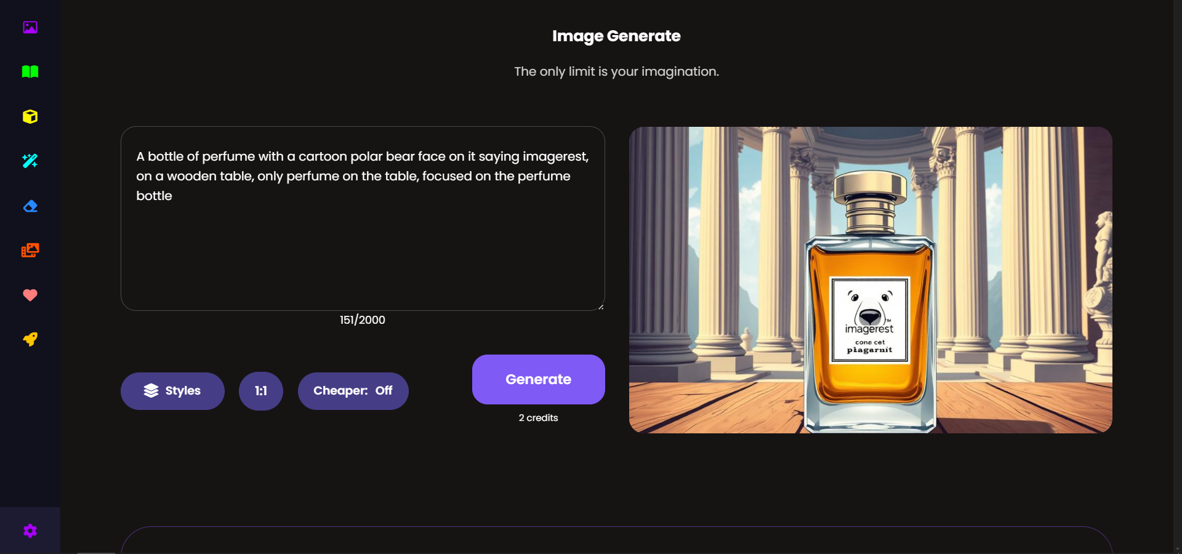Click the Image Generate heading
This screenshot has height=554, width=1182.
(x=616, y=36)
